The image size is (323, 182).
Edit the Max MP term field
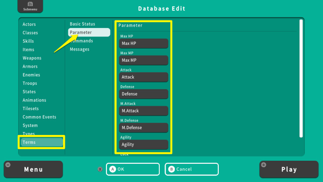pos(144,60)
